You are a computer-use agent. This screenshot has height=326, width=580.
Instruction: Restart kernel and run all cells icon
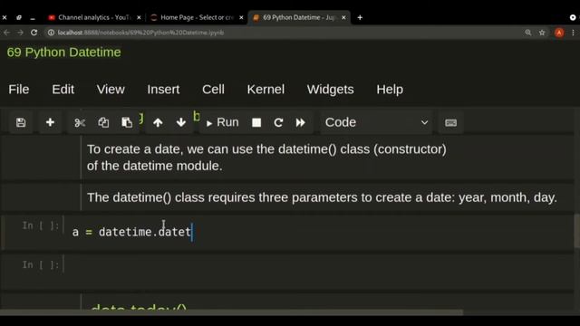[300, 122]
